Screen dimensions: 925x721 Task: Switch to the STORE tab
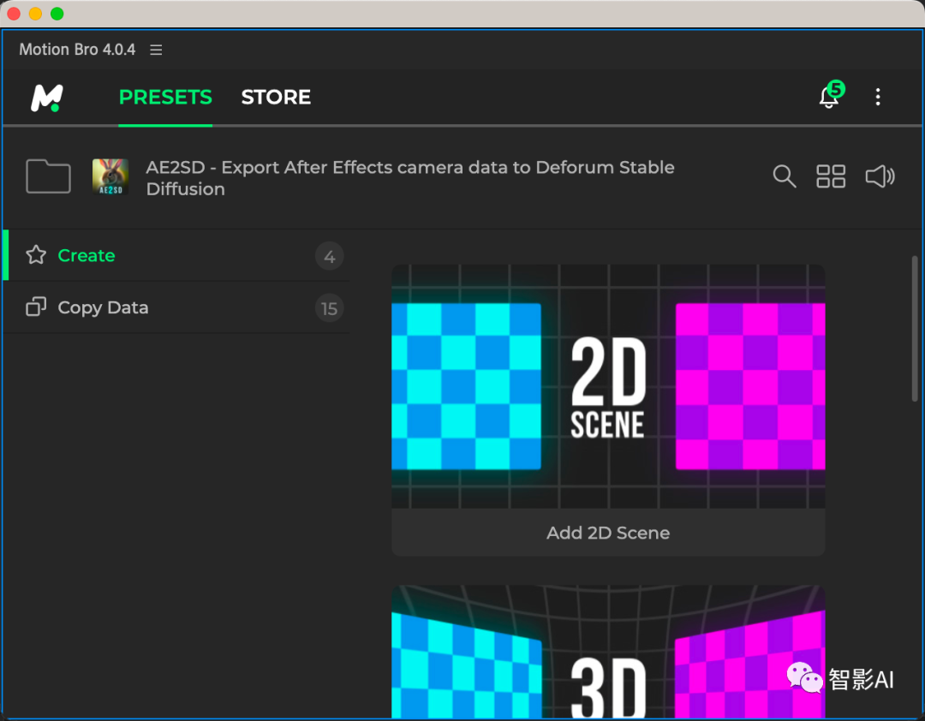[x=276, y=97]
